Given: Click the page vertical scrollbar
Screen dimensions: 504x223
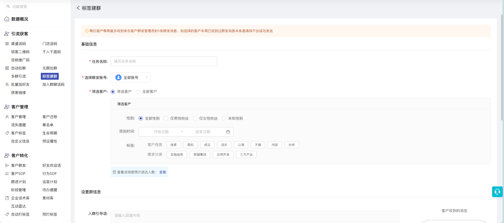Looking at the screenshot, I should coord(502,67).
